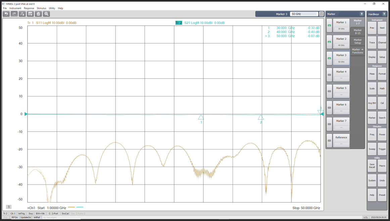390x221 pixels.
Task: Enable Marker 4 with its indicator switch
Action: 329,75
